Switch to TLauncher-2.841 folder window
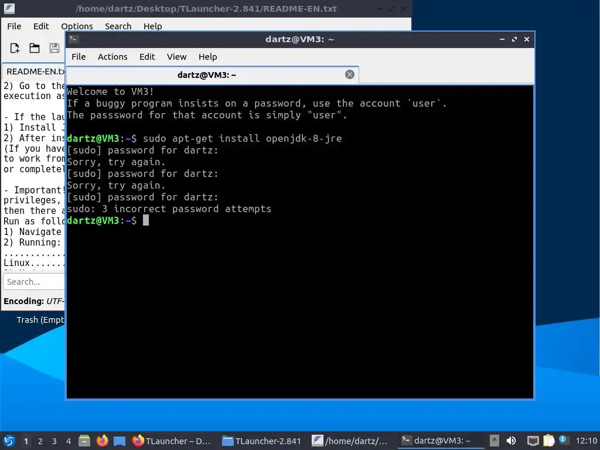 click(x=262, y=441)
